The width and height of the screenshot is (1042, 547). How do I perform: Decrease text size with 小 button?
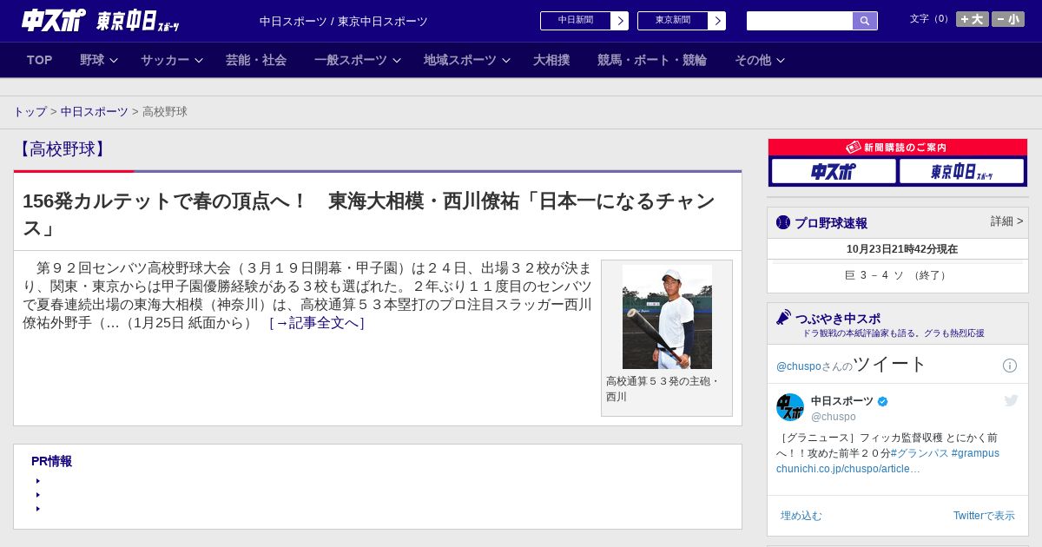[x=1008, y=19]
